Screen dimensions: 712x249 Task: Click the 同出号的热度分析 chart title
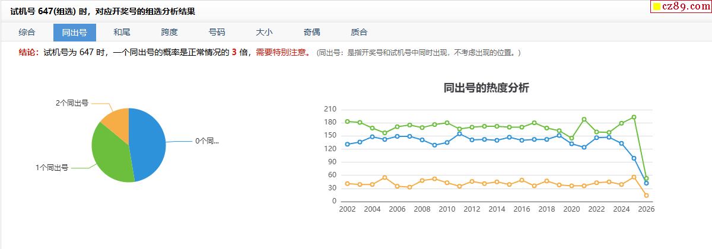486,88
